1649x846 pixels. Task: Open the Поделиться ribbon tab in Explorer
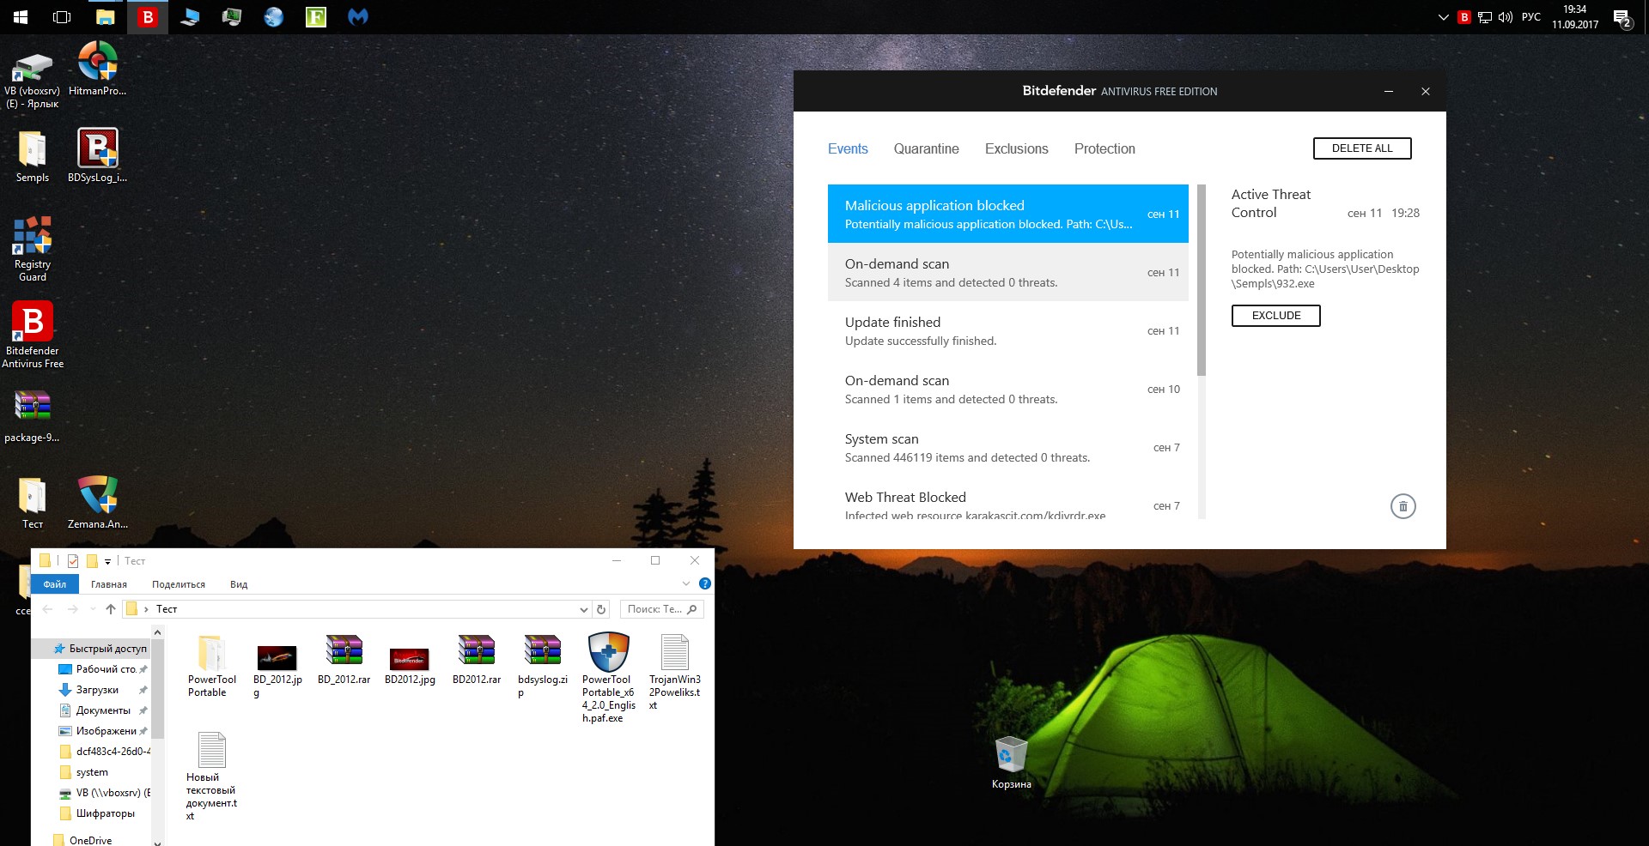point(179,584)
